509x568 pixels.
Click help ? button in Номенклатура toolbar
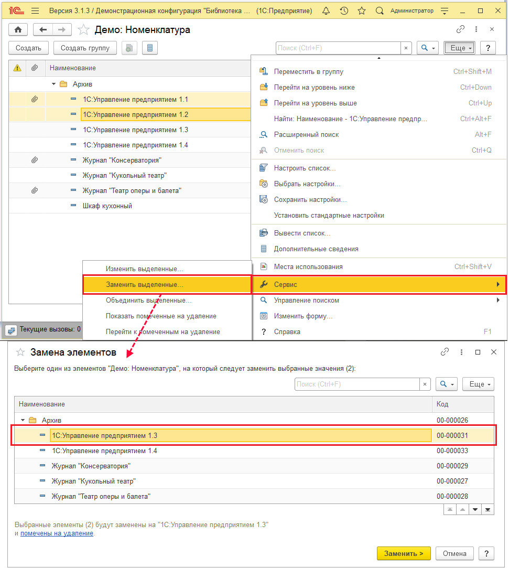point(488,48)
